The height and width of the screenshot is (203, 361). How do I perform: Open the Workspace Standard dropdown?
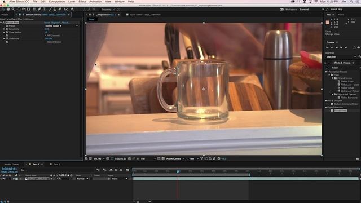311,10
